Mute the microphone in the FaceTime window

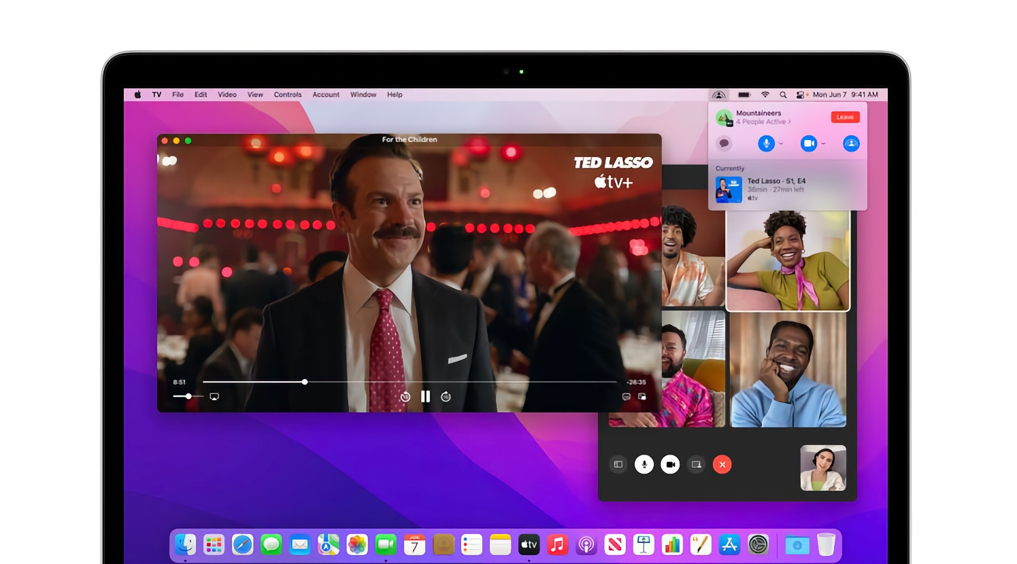point(644,465)
